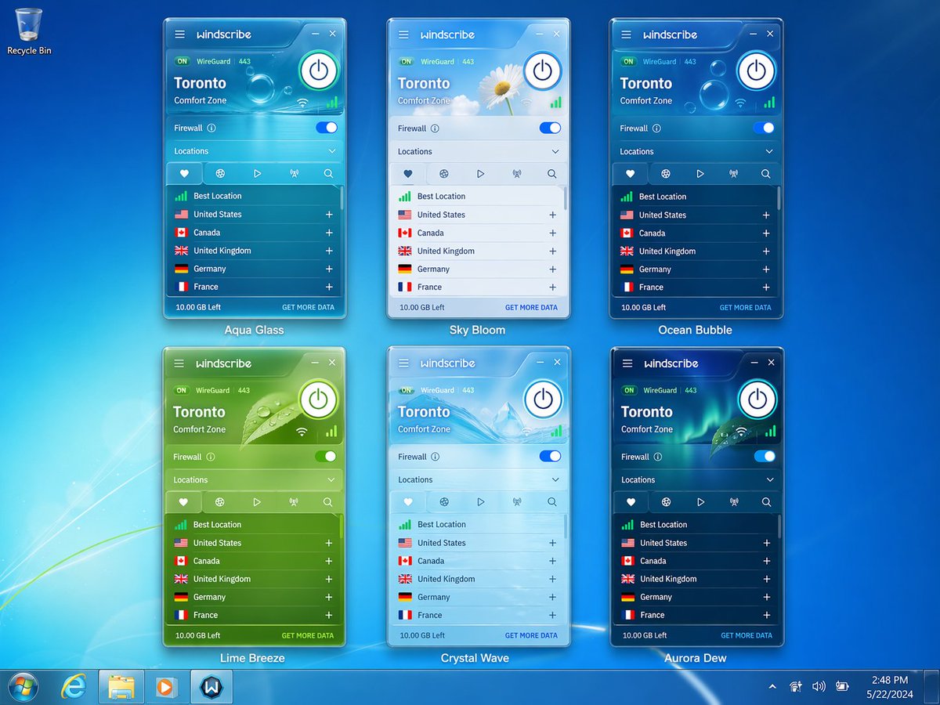Toggle VPN power button in Lime Breeze
940x705 pixels.
pyautogui.click(x=318, y=400)
